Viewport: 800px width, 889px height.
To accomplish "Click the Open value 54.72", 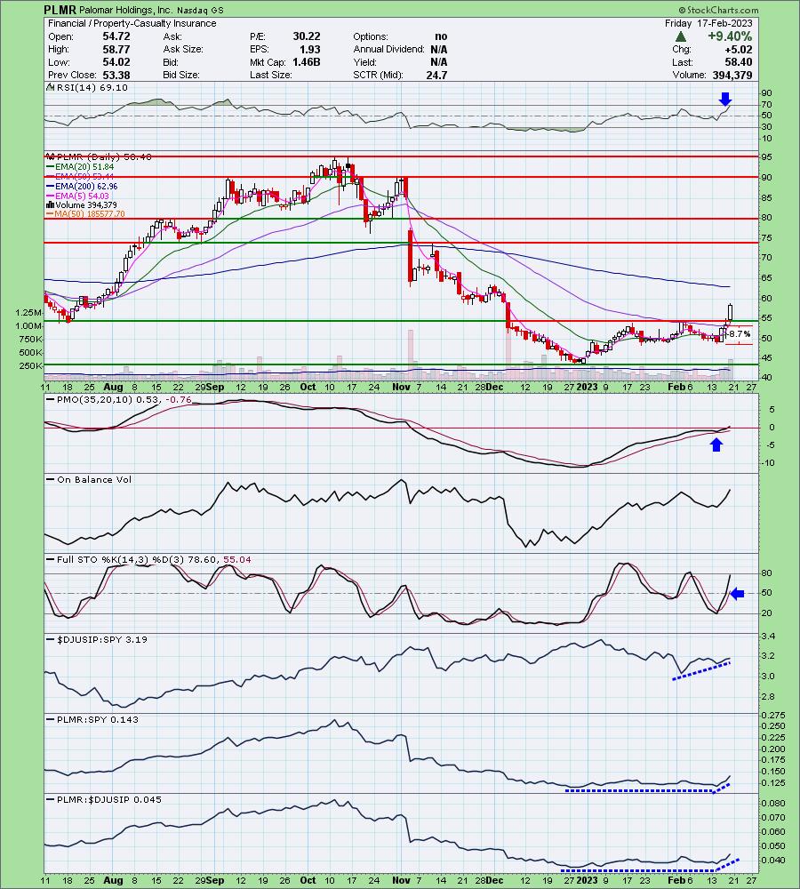I will coord(116,36).
